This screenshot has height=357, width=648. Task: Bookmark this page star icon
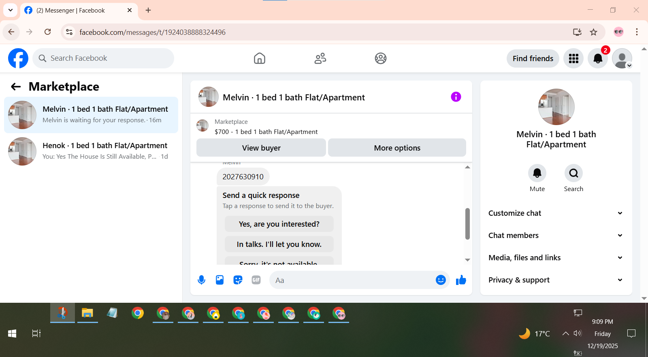[594, 32]
